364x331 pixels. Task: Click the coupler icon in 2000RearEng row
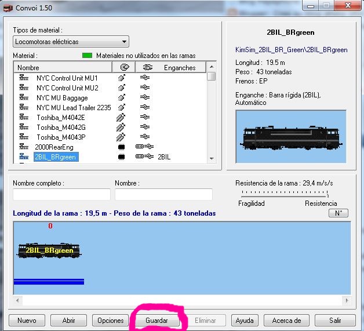[144, 147]
